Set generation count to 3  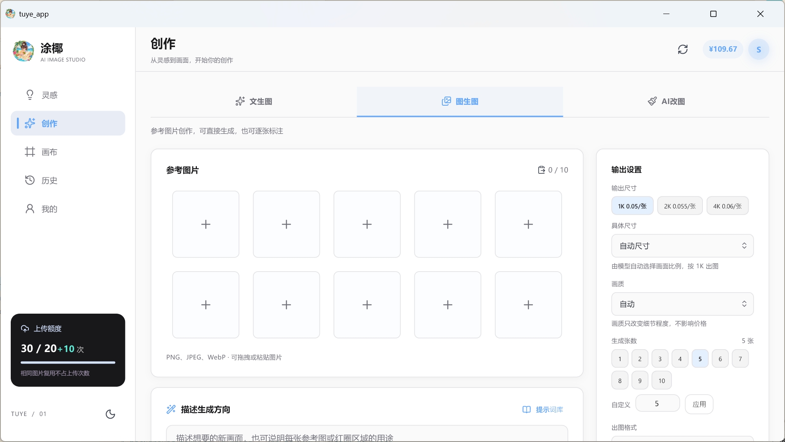tap(660, 359)
